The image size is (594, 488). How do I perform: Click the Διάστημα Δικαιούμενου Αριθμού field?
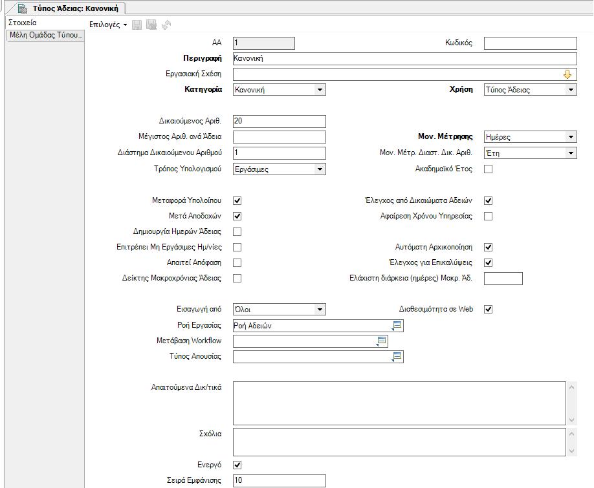tap(279, 153)
